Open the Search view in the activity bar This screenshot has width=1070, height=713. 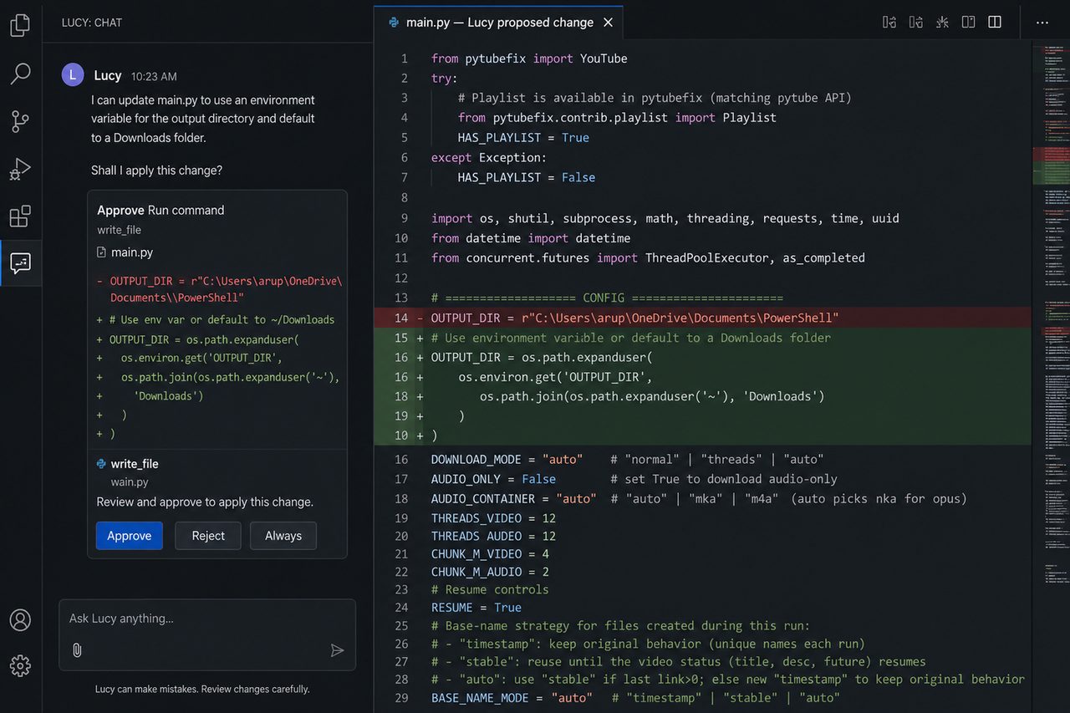tap(20, 74)
